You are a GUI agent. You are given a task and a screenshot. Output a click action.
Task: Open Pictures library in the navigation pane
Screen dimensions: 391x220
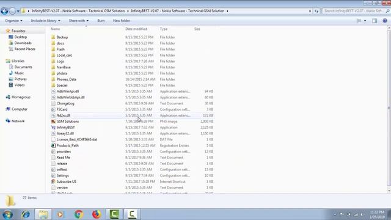click(x=20, y=79)
